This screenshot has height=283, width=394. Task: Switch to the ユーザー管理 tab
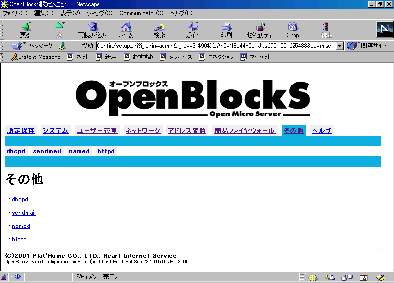(97, 131)
